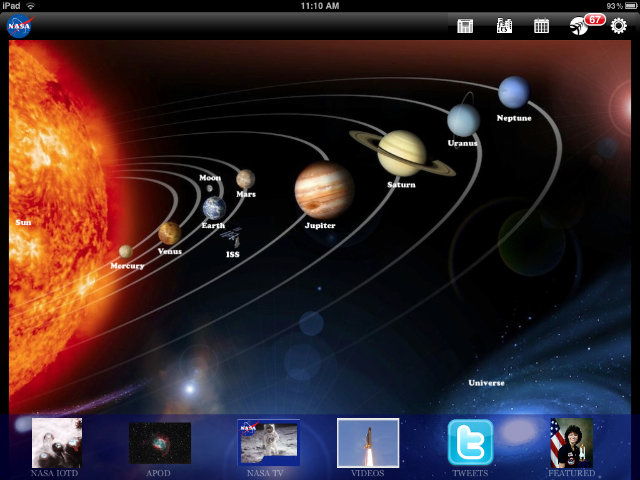Viewport: 640px width, 480px height.
Task: Select the planet Saturn with rings
Action: tap(402, 153)
